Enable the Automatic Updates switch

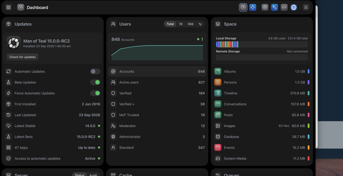pos(95,71)
